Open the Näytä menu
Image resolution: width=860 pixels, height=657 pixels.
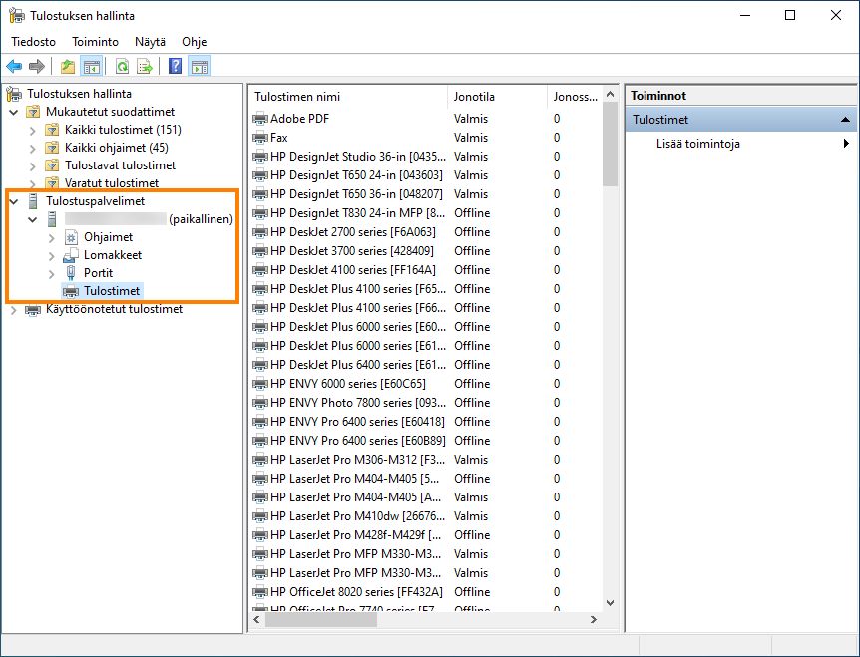[151, 42]
